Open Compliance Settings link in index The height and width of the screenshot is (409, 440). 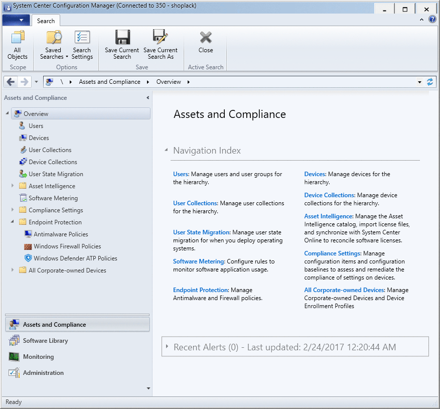click(x=332, y=253)
